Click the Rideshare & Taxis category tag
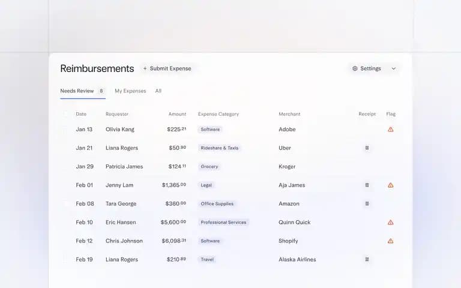The width and height of the screenshot is (461, 288). (x=219, y=148)
